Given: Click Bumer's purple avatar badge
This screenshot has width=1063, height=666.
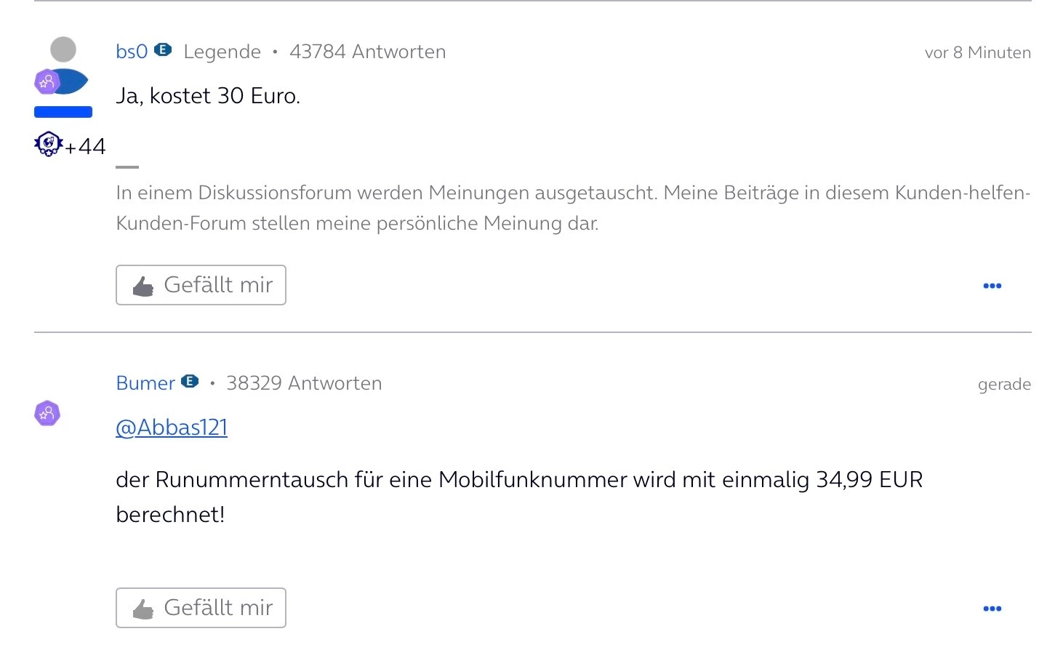Looking at the screenshot, I should pyautogui.click(x=47, y=414).
